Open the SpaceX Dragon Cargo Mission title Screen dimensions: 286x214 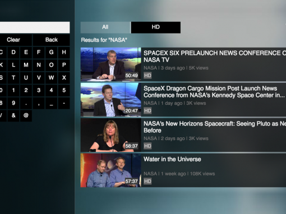coord(214,92)
